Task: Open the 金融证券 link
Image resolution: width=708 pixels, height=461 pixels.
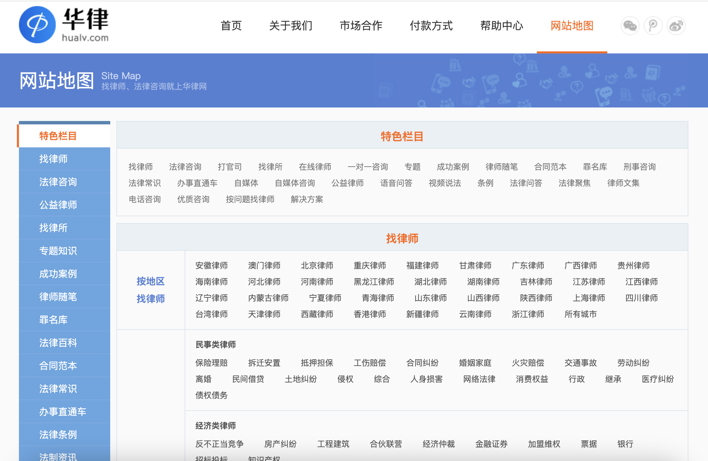Action: (491, 444)
